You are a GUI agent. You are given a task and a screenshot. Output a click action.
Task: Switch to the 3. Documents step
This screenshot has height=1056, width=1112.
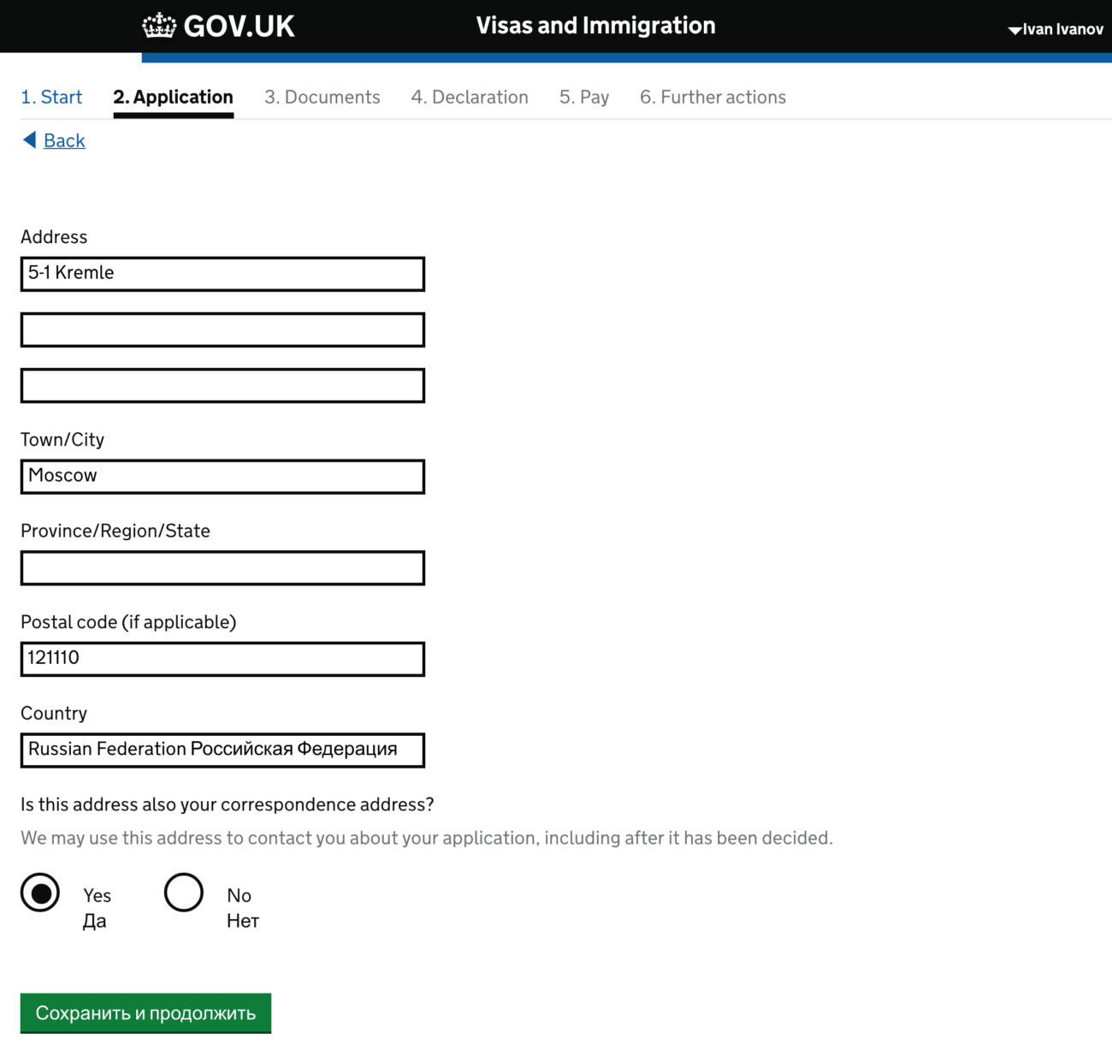pos(322,97)
